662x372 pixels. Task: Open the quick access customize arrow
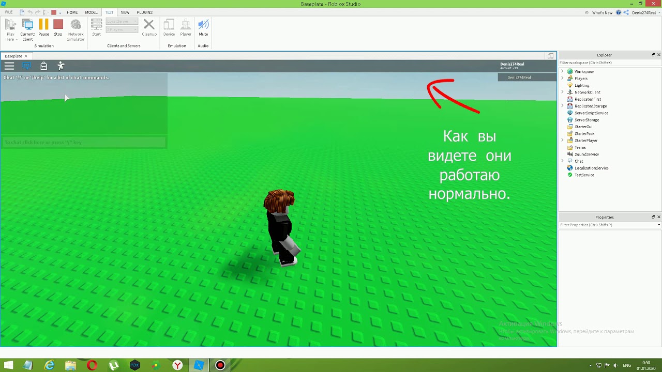point(60,12)
